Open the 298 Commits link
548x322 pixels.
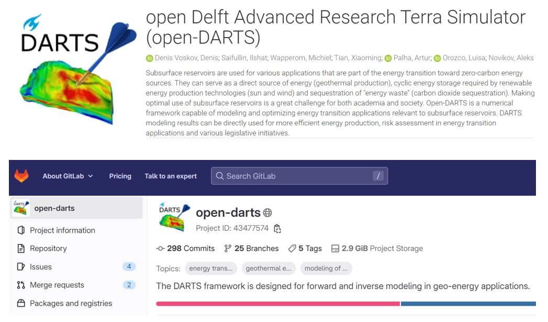point(186,248)
